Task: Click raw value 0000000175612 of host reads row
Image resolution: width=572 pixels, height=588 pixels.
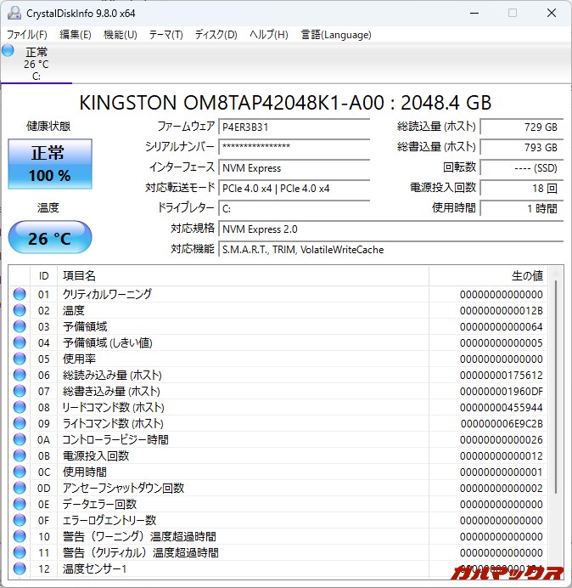Action: [x=502, y=376]
